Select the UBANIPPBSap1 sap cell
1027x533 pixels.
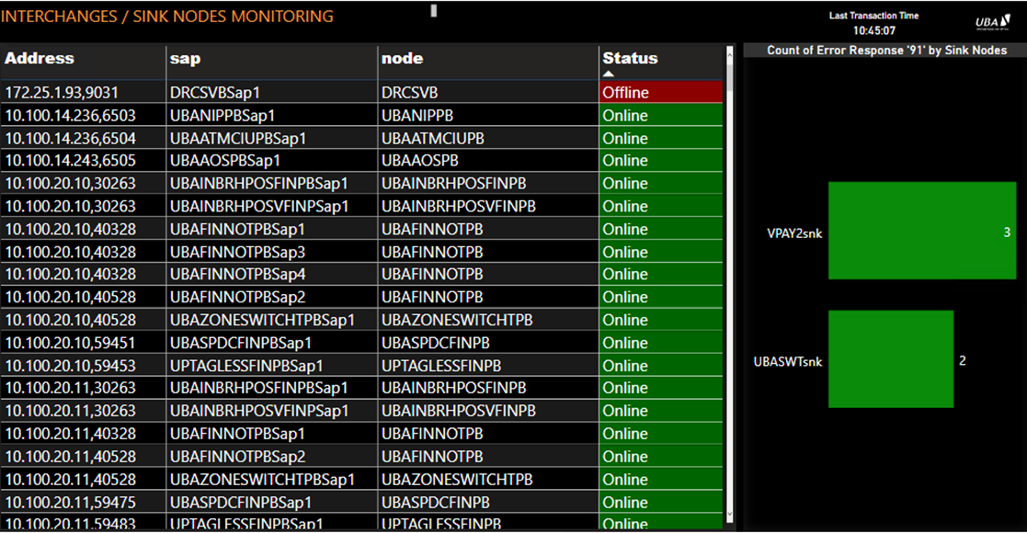coord(223,116)
